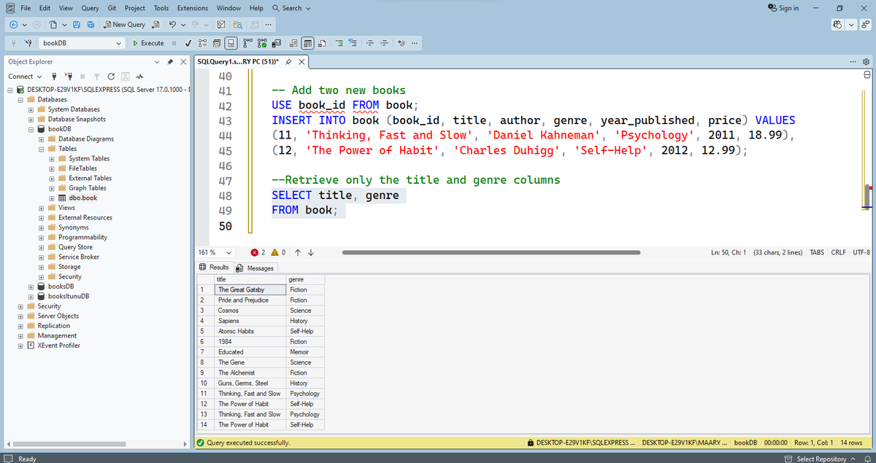876x463 pixels.
Task: Click the Find in Files icon
Action: (x=238, y=25)
